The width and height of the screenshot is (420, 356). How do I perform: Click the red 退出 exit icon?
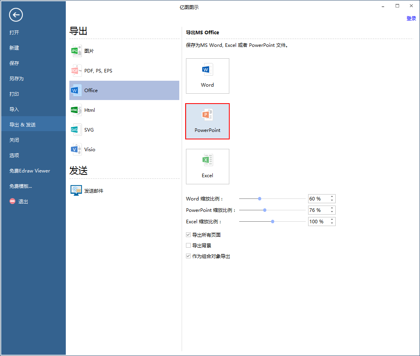pos(13,201)
